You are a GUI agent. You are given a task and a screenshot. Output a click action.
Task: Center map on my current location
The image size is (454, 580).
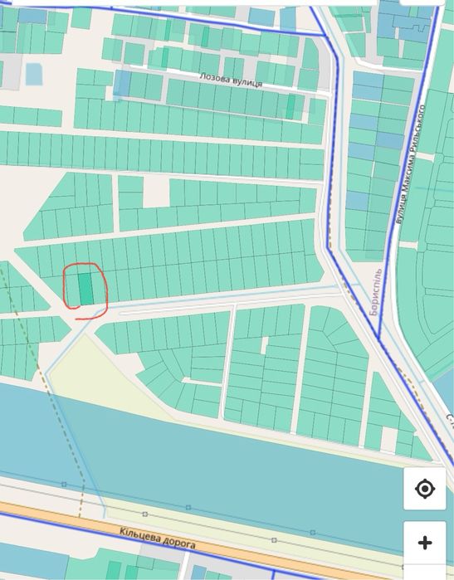click(x=425, y=489)
